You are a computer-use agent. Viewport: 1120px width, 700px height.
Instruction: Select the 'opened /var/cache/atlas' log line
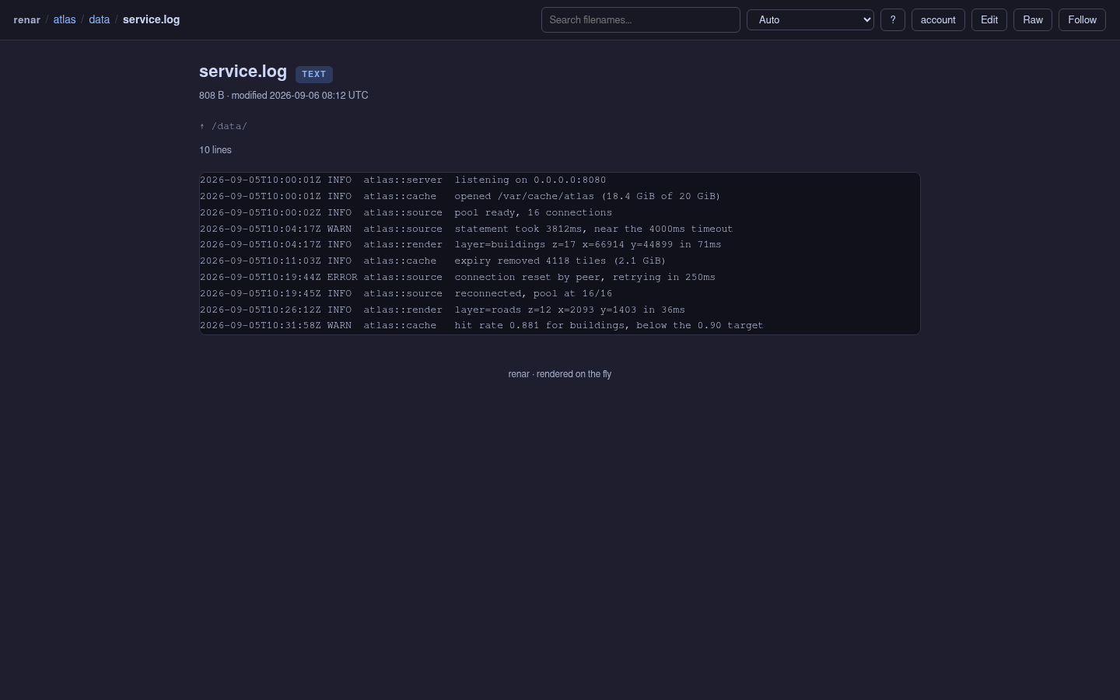460,196
